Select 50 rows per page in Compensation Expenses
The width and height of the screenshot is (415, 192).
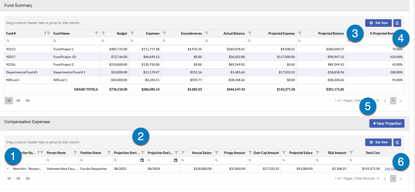(x=28, y=179)
